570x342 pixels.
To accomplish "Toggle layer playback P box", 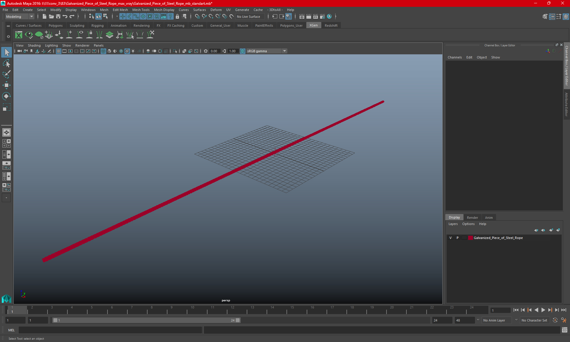I will tap(457, 238).
